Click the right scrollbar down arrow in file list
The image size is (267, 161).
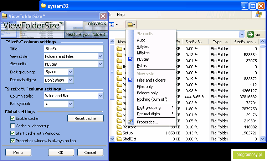[x=263, y=139]
